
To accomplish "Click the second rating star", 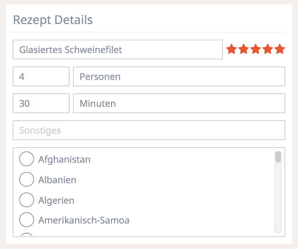I will tap(243, 49).
